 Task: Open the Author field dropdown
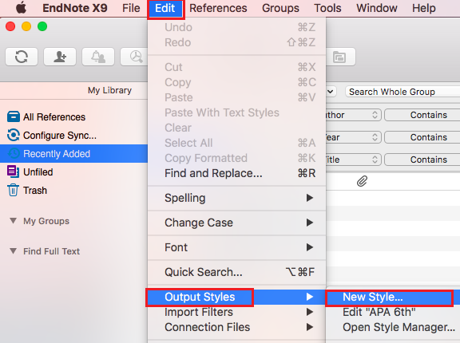pos(353,115)
